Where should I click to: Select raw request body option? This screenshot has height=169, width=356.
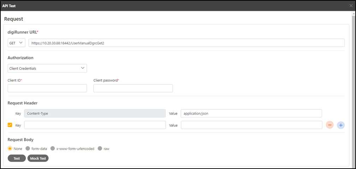click(x=100, y=149)
